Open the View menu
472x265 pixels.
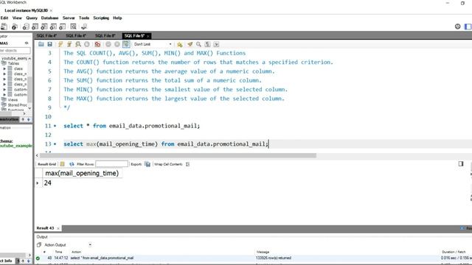click(17, 18)
